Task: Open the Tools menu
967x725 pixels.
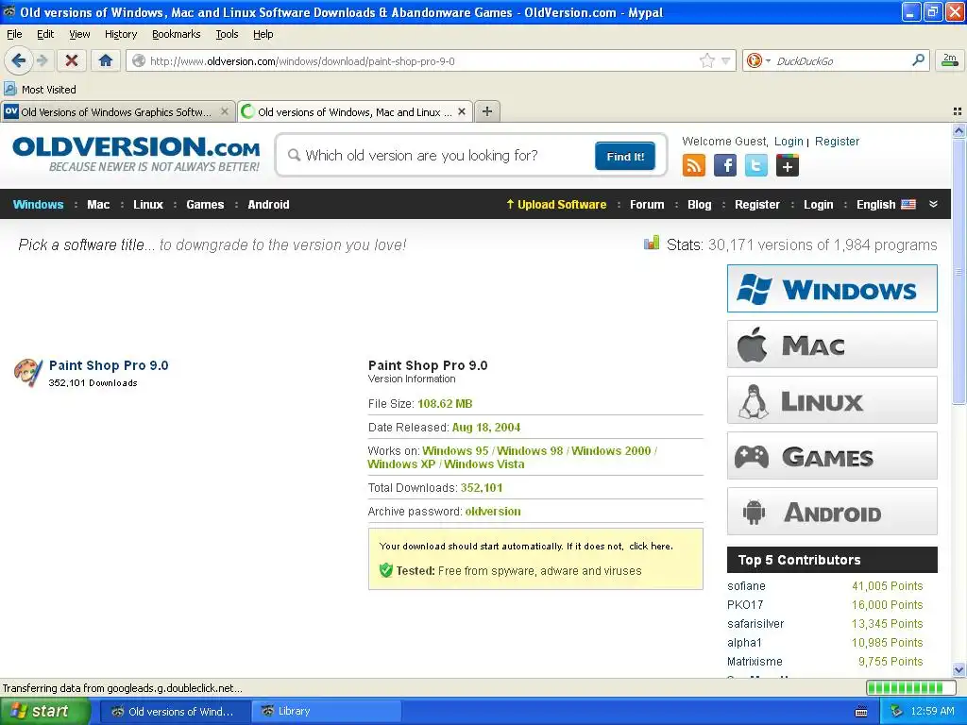Action: (x=227, y=34)
